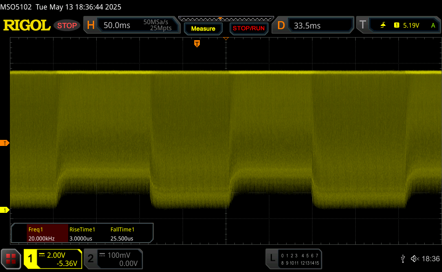The width and height of the screenshot is (442, 272).
Task: Click channel 1 ground level marker
Action: point(4,210)
